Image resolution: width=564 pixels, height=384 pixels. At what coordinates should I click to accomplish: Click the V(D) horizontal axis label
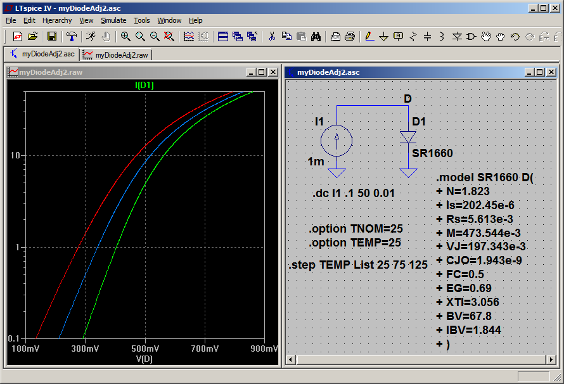coord(144,359)
